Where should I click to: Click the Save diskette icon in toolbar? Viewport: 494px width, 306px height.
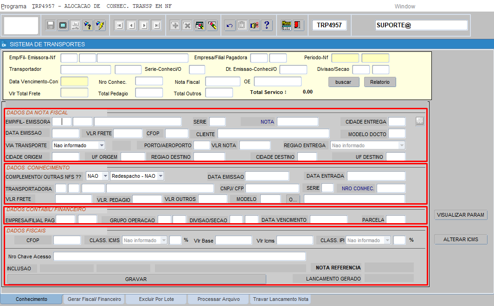[x=51, y=25]
